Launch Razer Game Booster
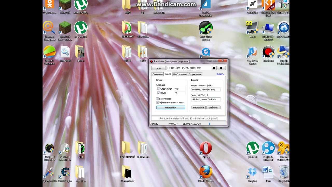This screenshot has width=332, height=187. coord(206,31)
